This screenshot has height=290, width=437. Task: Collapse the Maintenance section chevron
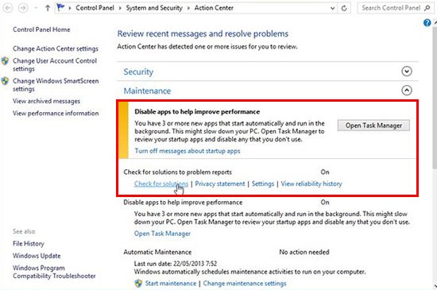(407, 91)
